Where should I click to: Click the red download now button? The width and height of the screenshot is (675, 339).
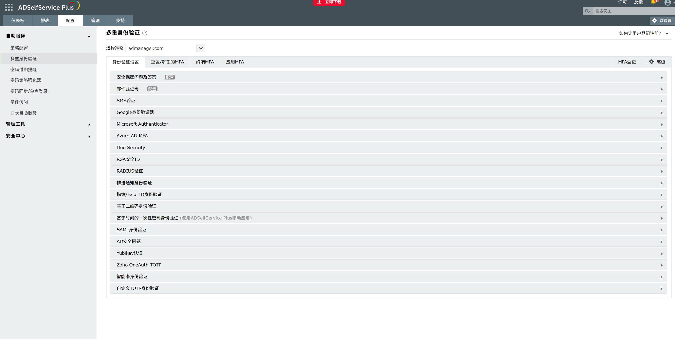329,2
